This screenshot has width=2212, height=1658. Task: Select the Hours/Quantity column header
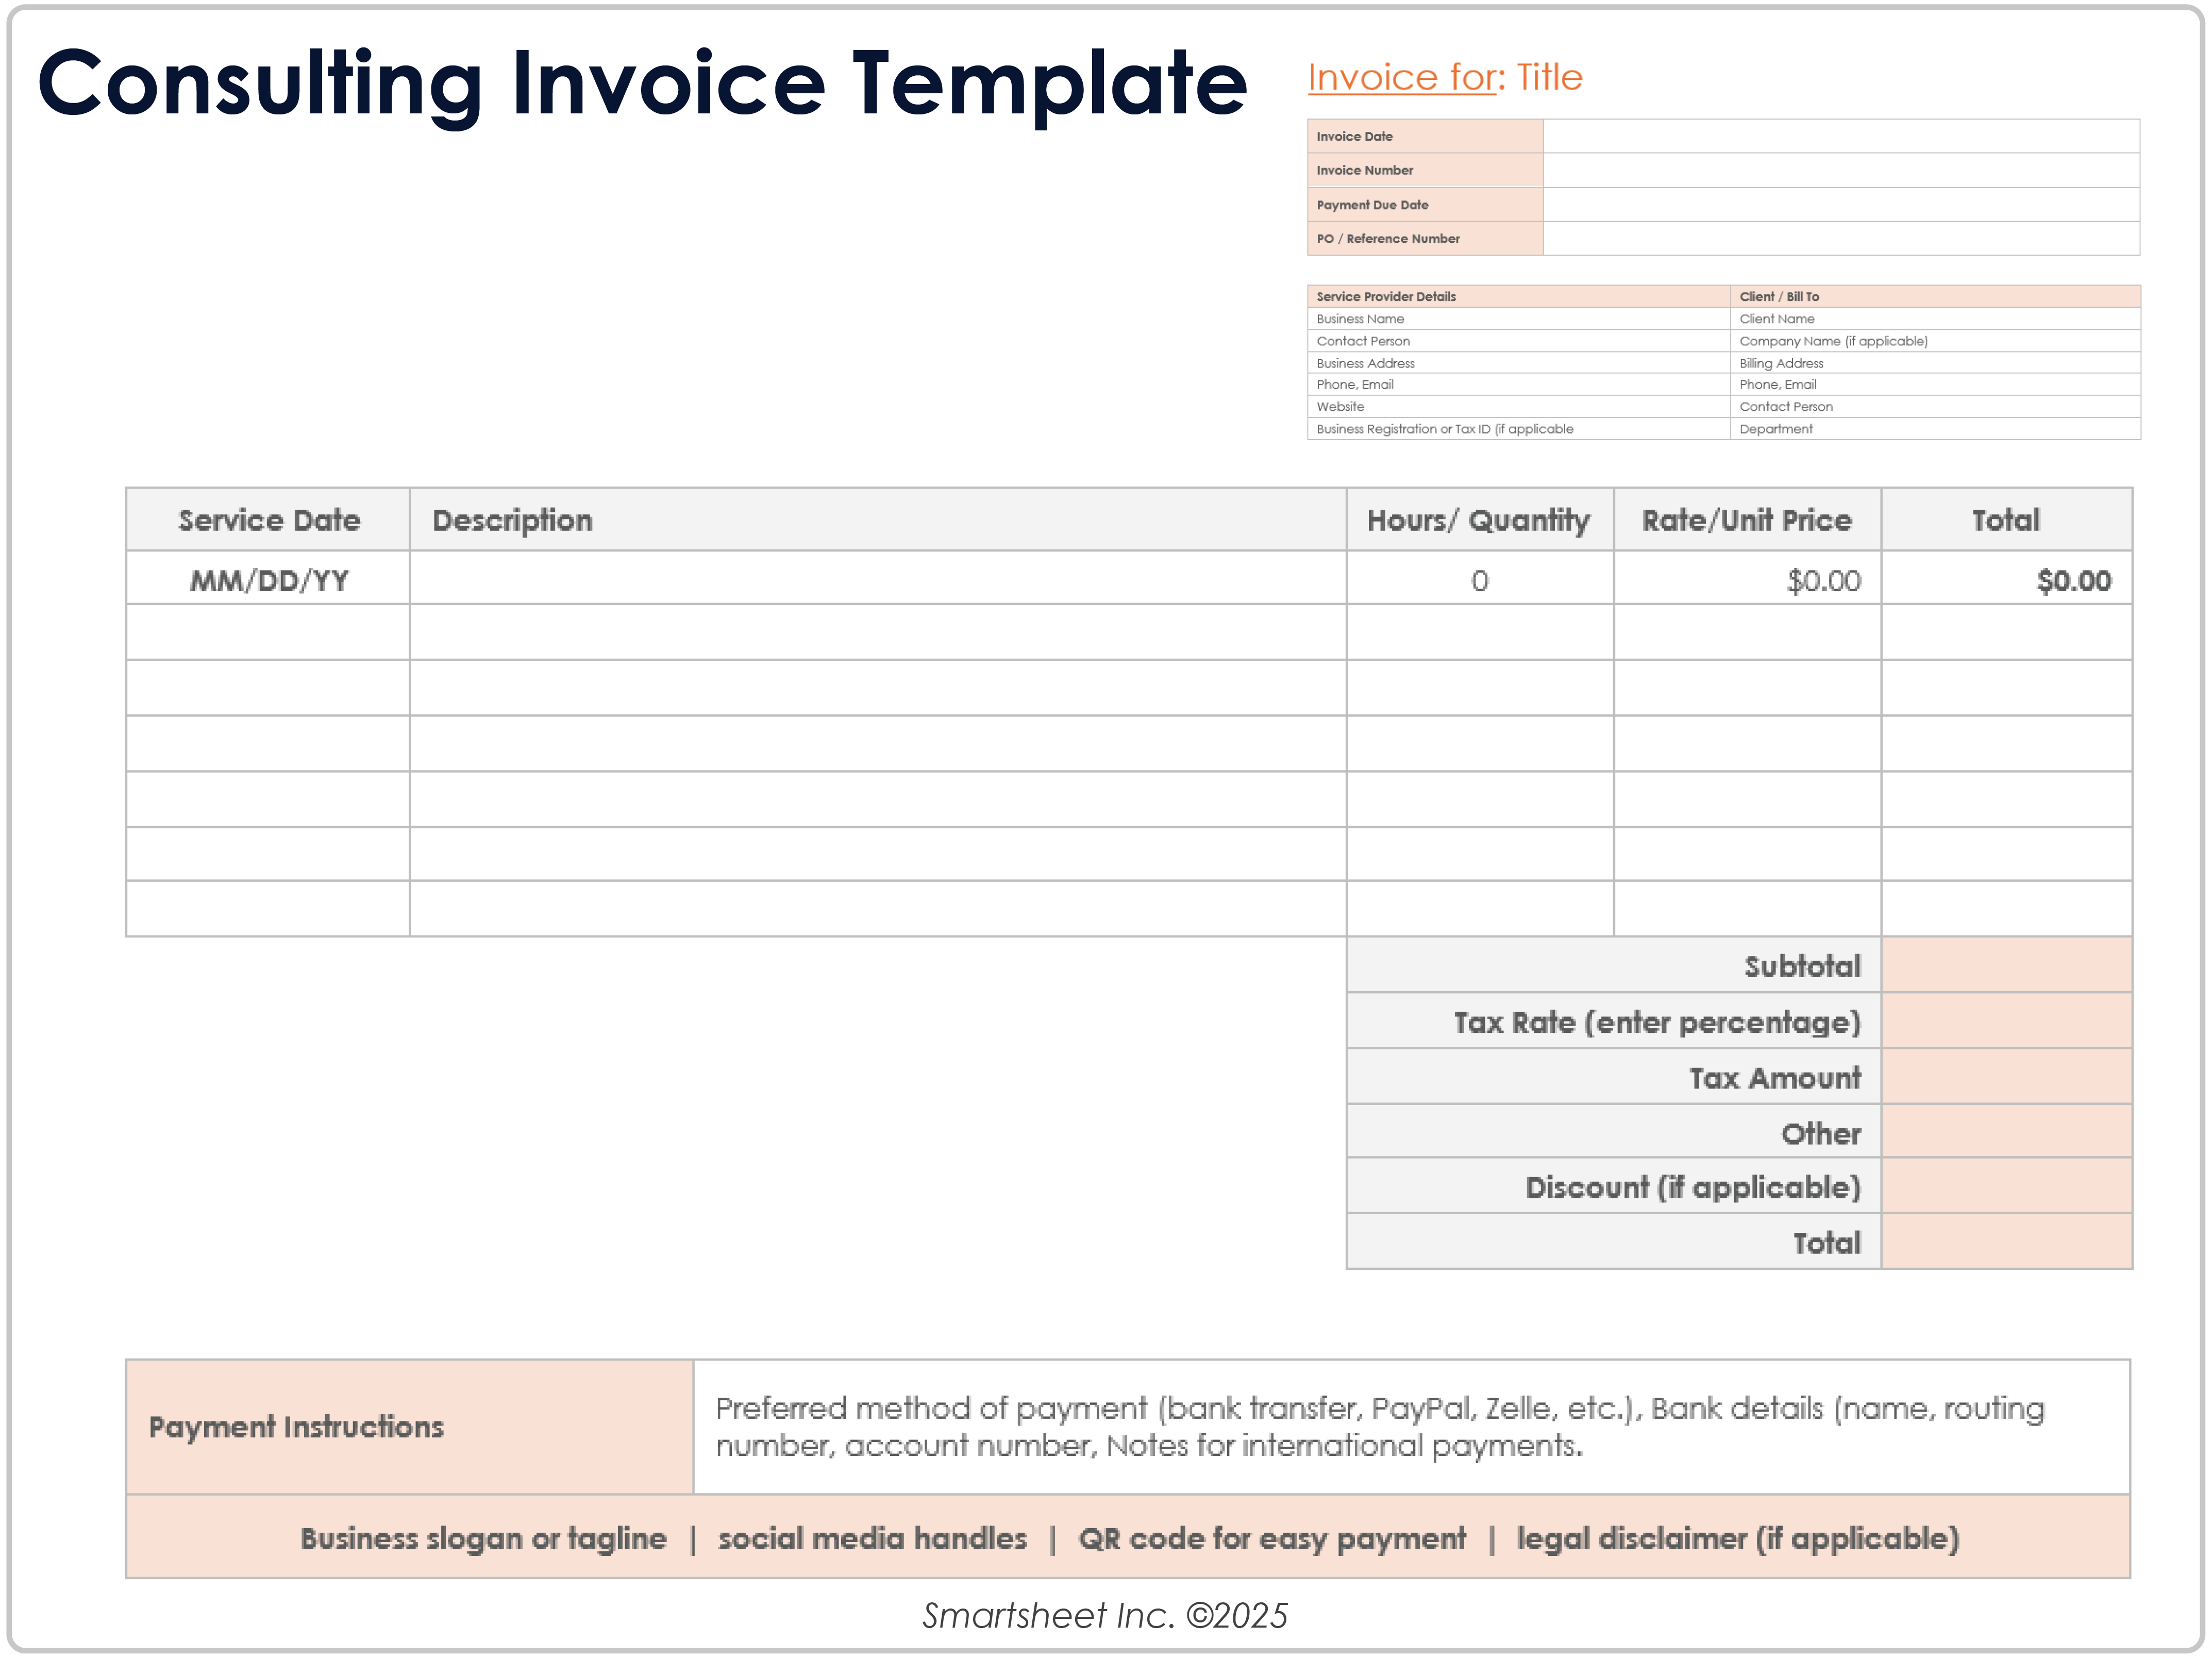coord(1478,519)
